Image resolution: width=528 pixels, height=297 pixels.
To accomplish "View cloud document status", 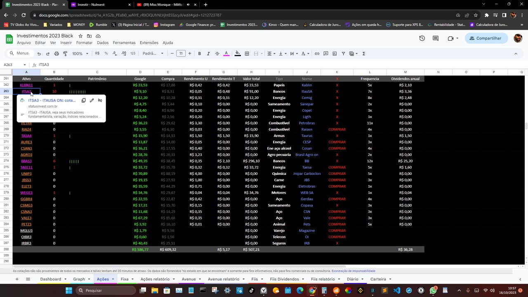I will (98, 36).
